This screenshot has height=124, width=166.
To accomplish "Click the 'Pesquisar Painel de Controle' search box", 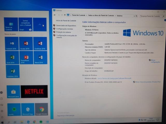I will (x=151, y=16).
